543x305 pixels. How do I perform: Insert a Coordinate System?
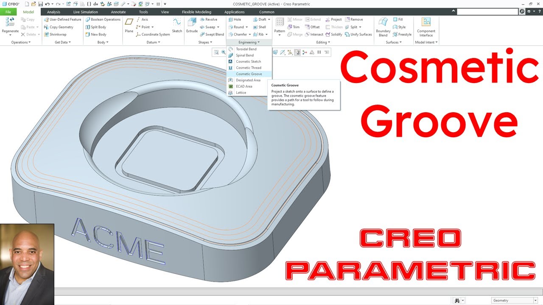[x=153, y=34]
